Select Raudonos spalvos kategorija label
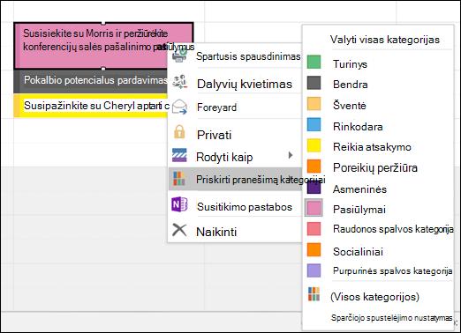 tap(393, 229)
